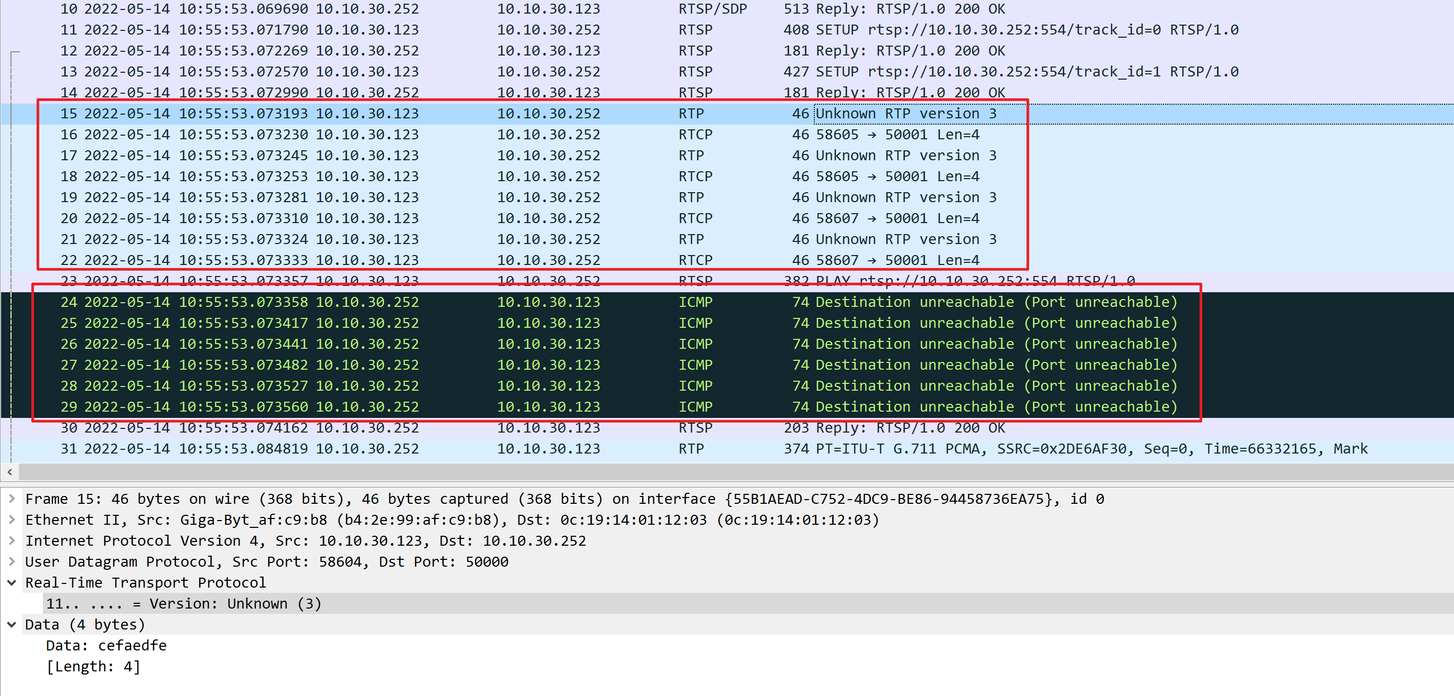Select packet 25 ICMP row
The width and height of the screenshot is (1454, 696).
pyautogui.click(x=727, y=323)
